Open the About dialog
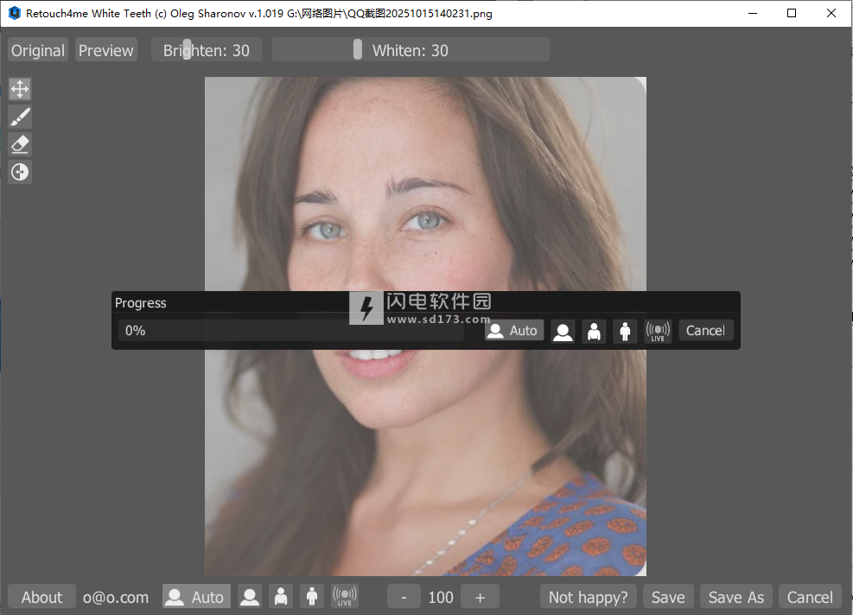 click(41, 597)
